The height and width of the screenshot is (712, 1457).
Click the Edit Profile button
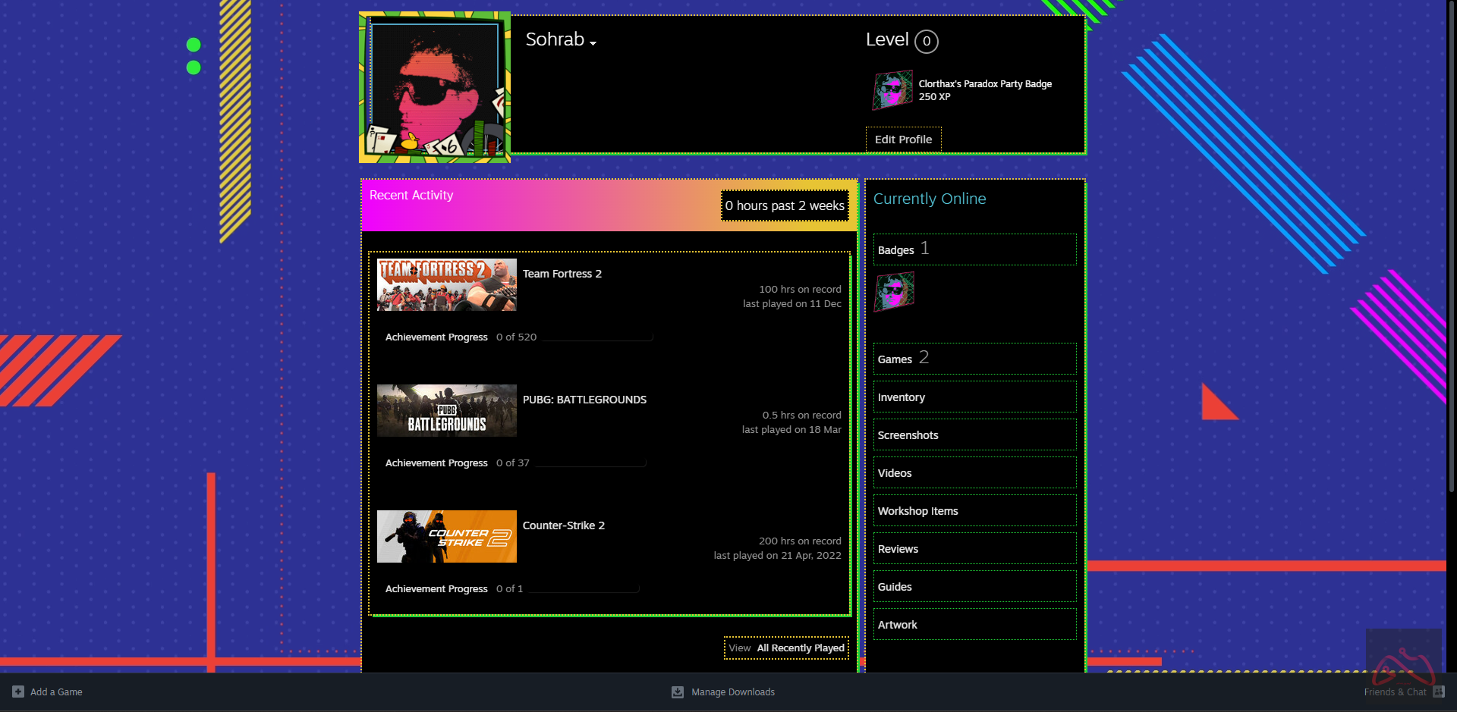click(x=903, y=140)
